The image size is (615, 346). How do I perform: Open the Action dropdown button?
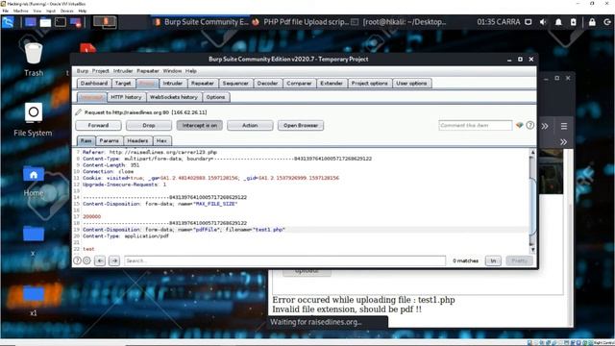pos(250,126)
